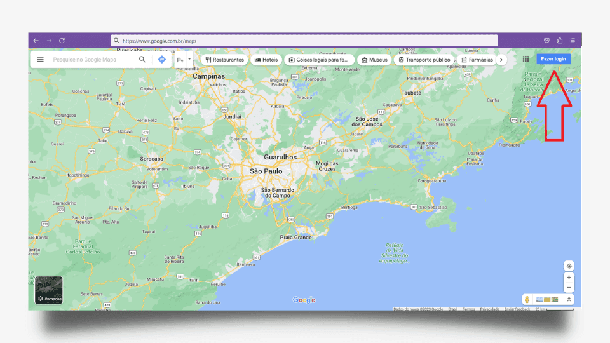Open the Google apps grid
The width and height of the screenshot is (610, 343).
(525, 59)
